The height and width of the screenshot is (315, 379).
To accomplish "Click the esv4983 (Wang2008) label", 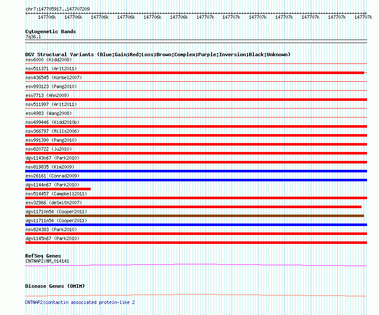I will point(49,113).
